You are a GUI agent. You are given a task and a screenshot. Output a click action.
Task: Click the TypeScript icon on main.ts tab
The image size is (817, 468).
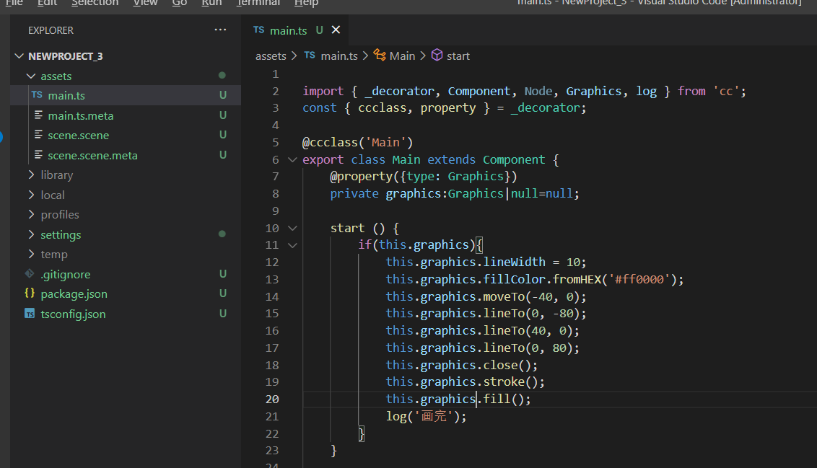point(258,30)
